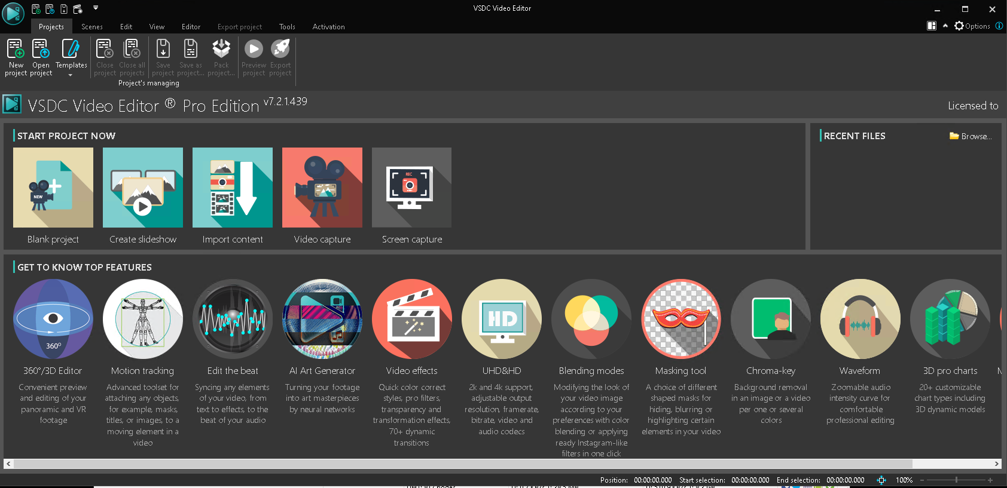Open the Waveform headphones feature icon
The height and width of the screenshot is (488, 1007).
coord(860,319)
